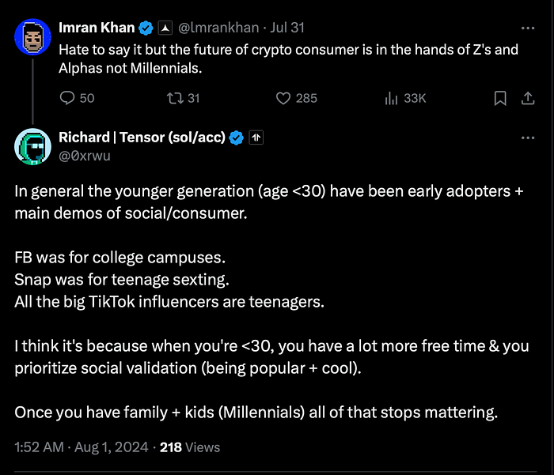Open more options menu on Richard's tweet
Screen dimensions: 554x475
(527, 138)
